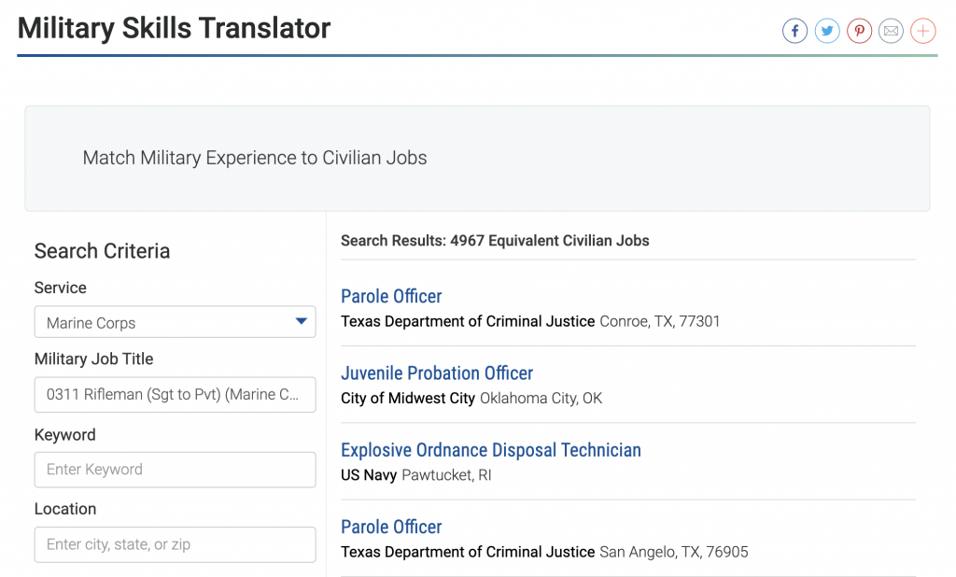The height and width of the screenshot is (577, 956).
Task: Open the Juvenile Probation Officer listing
Action: 436,373
